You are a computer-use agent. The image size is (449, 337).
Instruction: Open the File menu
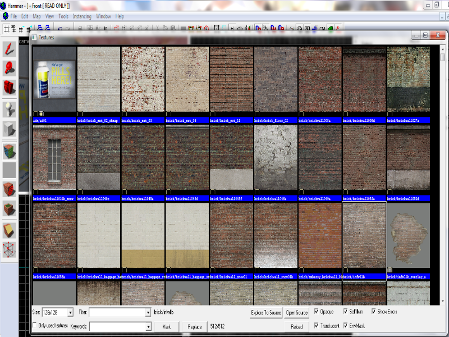(13, 16)
